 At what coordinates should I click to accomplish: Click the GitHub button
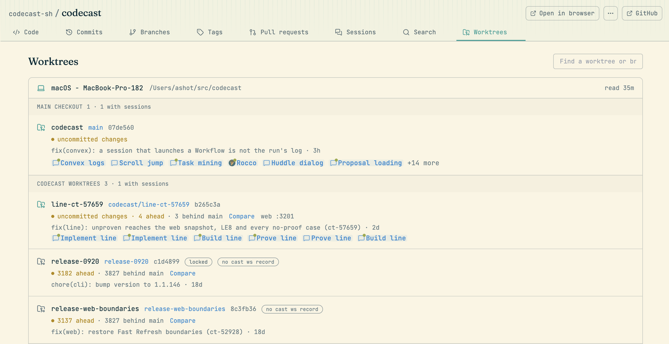[642, 13]
